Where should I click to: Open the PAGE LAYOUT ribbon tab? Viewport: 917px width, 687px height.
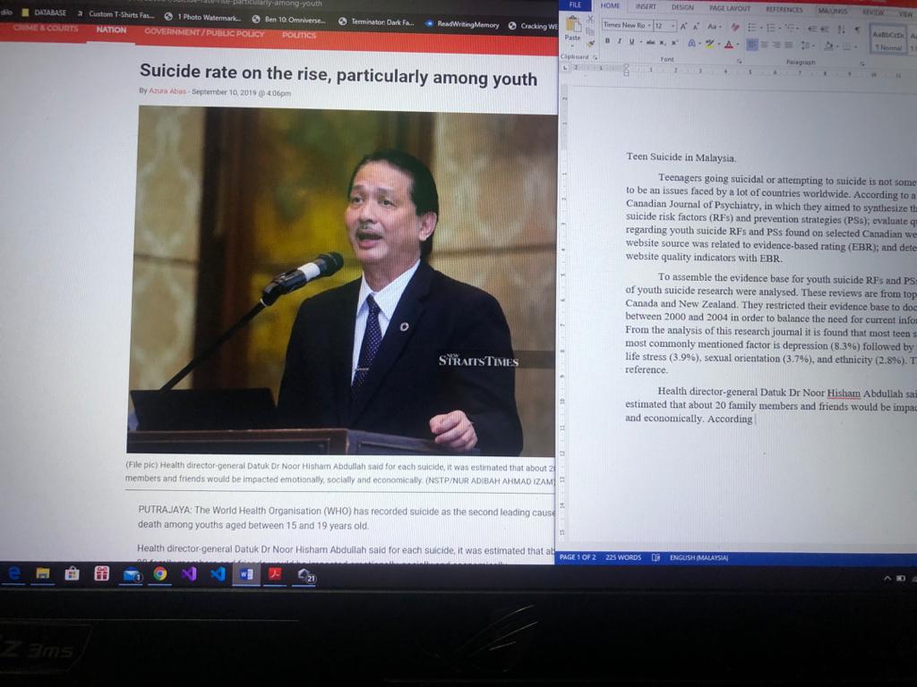[730, 8]
